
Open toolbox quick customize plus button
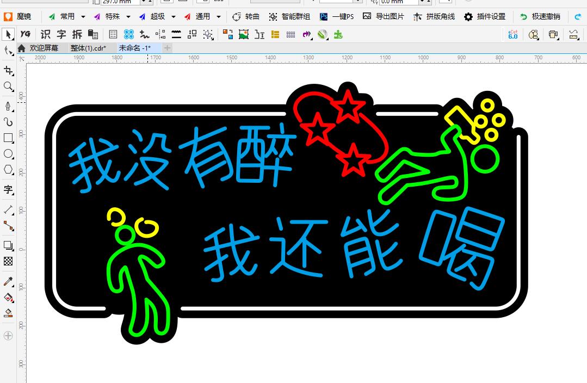(x=8, y=336)
